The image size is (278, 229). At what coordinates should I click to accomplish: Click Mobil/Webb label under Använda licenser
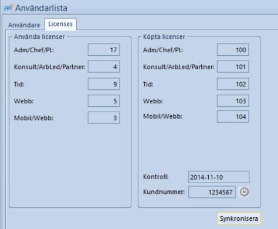tap(33, 118)
